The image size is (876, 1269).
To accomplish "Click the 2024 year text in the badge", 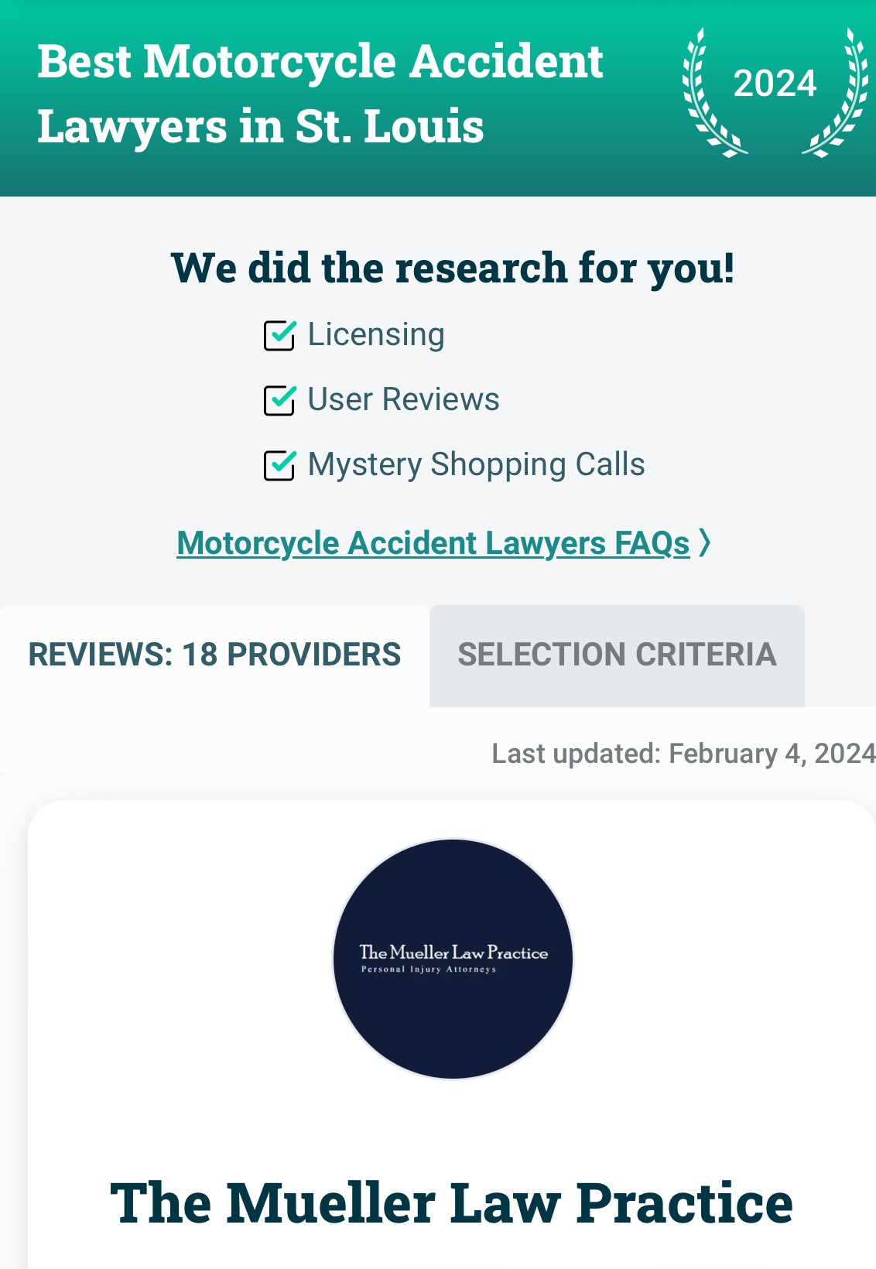I will pos(775,84).
